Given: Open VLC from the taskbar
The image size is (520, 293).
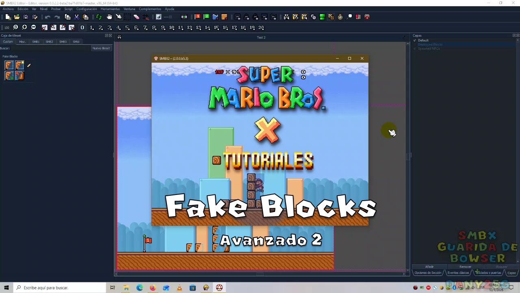Looking at the screenshot, I should pyautogui.click(x=180, y=288).
